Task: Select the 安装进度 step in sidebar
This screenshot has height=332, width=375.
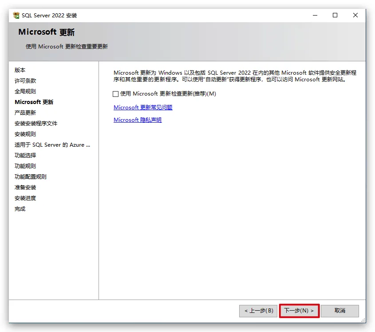Action: pyautogui.click(x=25, y=198)
